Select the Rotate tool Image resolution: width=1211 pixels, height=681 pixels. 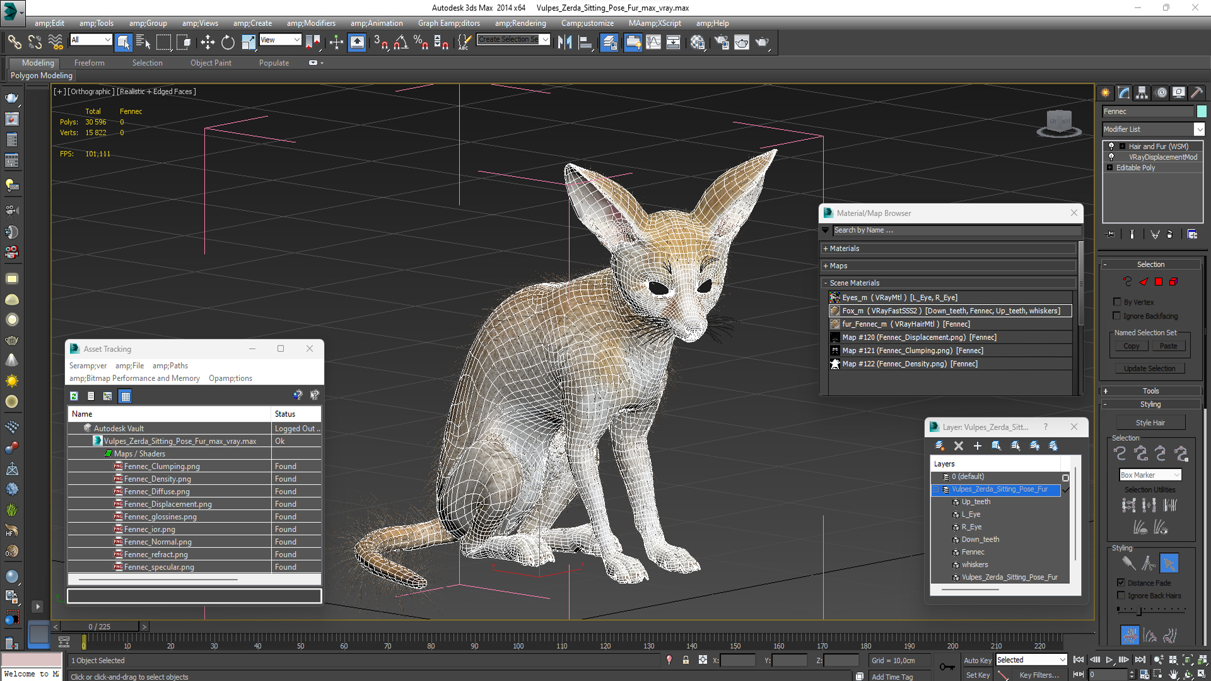[228, 42]
